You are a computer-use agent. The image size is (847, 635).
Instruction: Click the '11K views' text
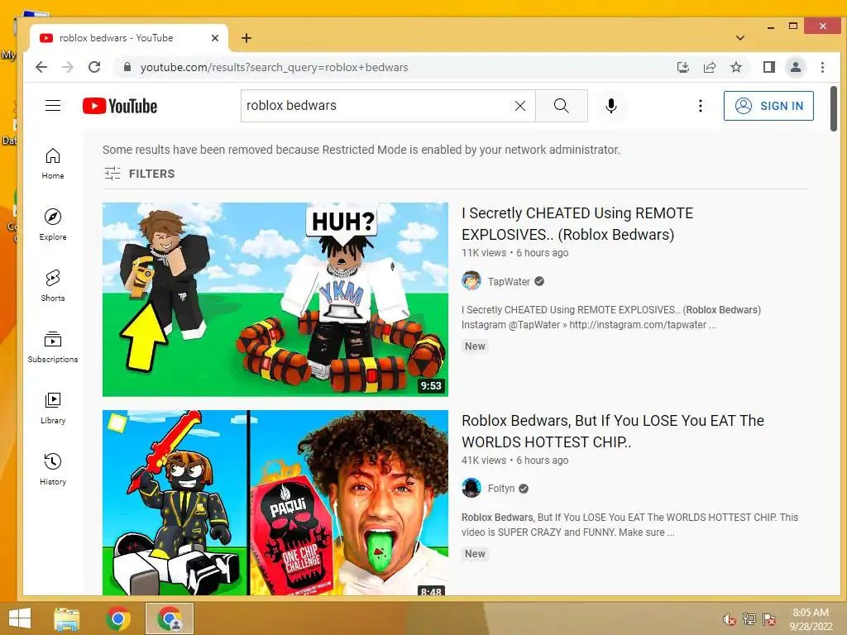(484, 253)
